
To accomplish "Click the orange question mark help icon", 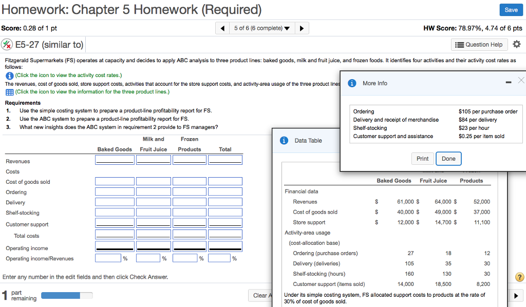I will coord(519,277).
